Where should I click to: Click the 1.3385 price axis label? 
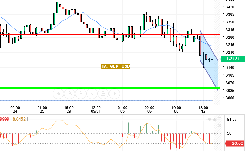tap(229, 15)
